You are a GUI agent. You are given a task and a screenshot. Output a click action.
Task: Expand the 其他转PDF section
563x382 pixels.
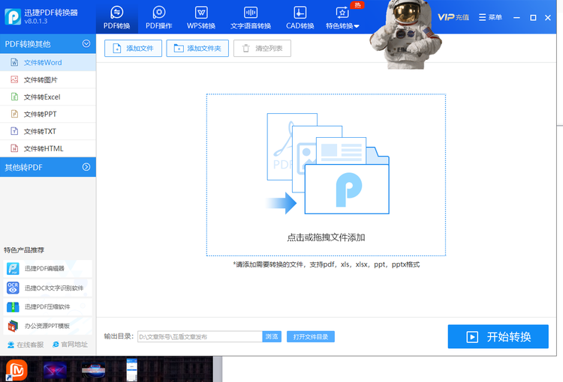(x=86, y=167)
